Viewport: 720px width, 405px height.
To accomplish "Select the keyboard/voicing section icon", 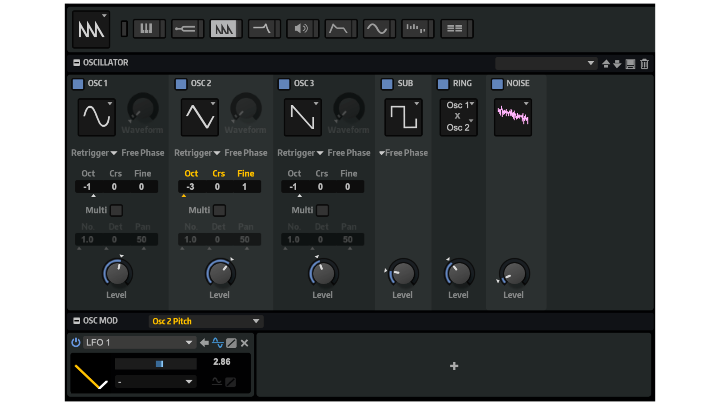I will pos(149,28).
